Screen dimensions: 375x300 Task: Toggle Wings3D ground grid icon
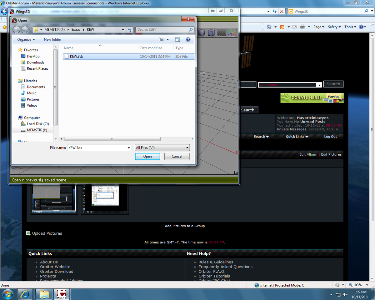coord(222,32)
